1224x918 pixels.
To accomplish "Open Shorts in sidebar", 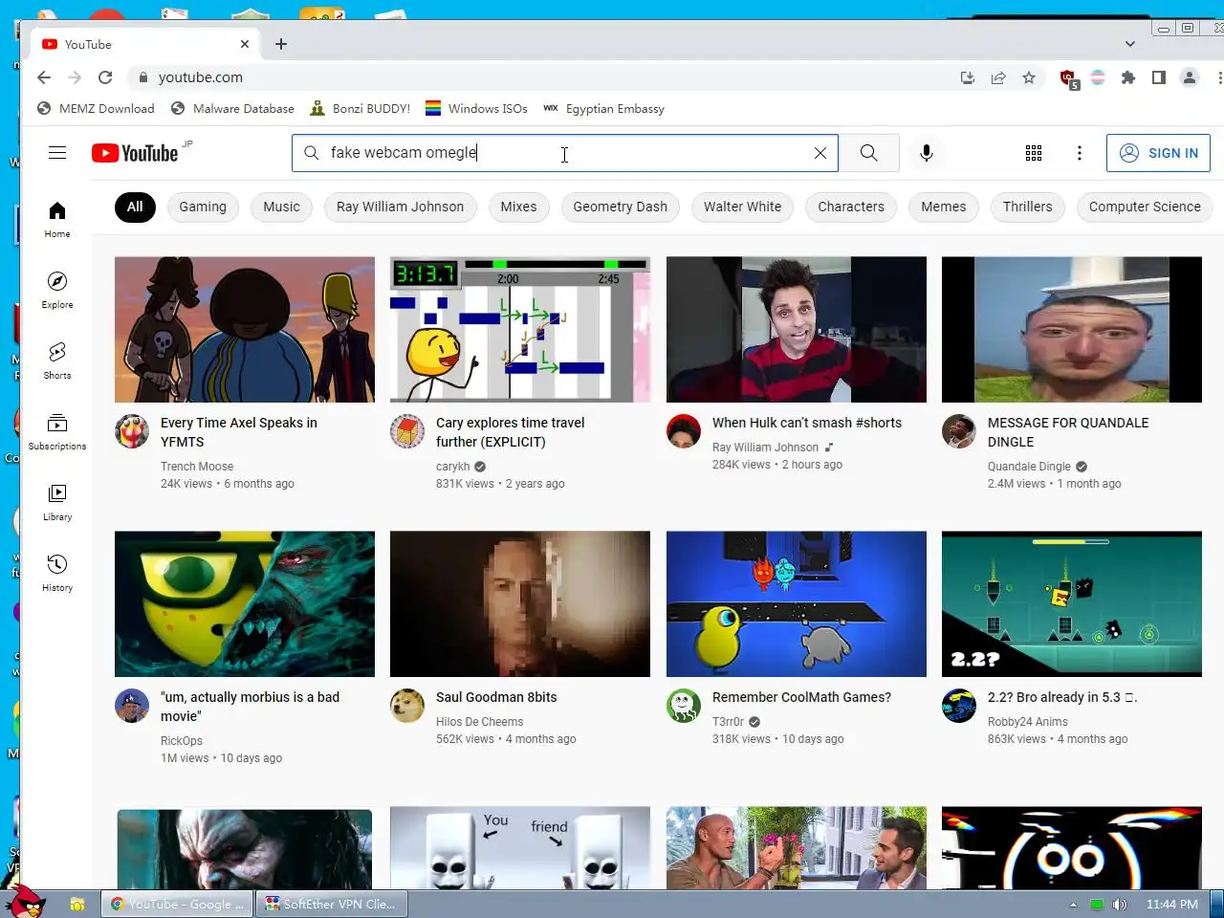I will [x=57, y=361].
